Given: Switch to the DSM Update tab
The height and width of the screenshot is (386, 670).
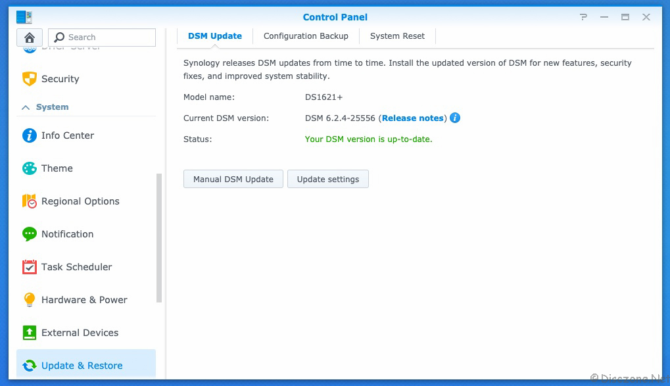Looking at the screenshot, I should pyautogui.click(x=215, y=36).
